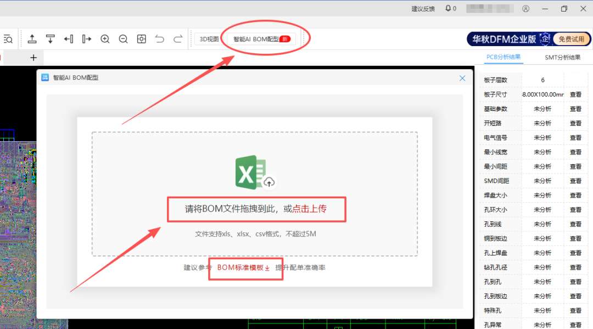Click the align left arrow icon
This screenshot has width=593, height=329.
tap(69, 39)
